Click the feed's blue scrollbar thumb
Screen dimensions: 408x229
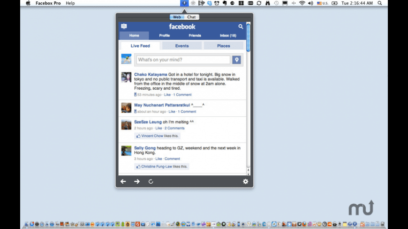click(x=248, y=37)
